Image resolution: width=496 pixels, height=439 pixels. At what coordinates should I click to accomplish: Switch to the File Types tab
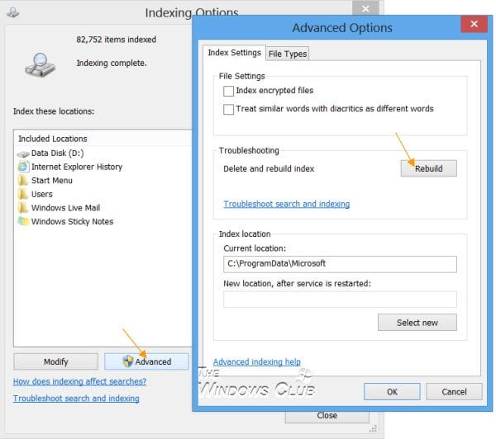pyautogui.click(x=287, y=54)
